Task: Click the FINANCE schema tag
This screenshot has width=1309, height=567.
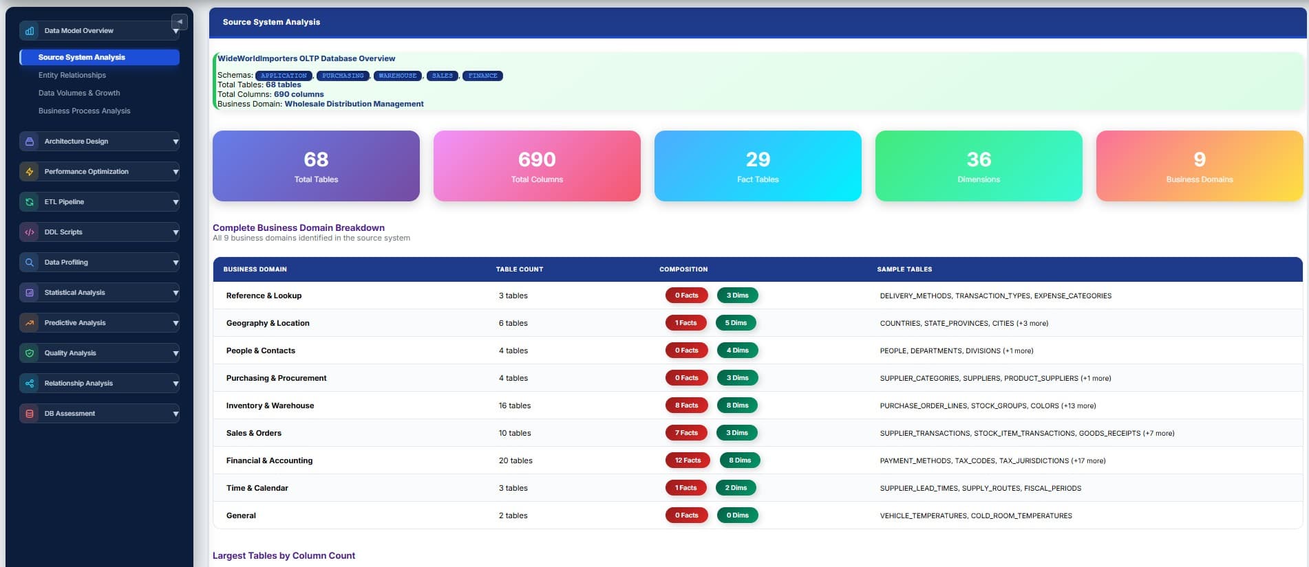Action: [x=482, y=76]
